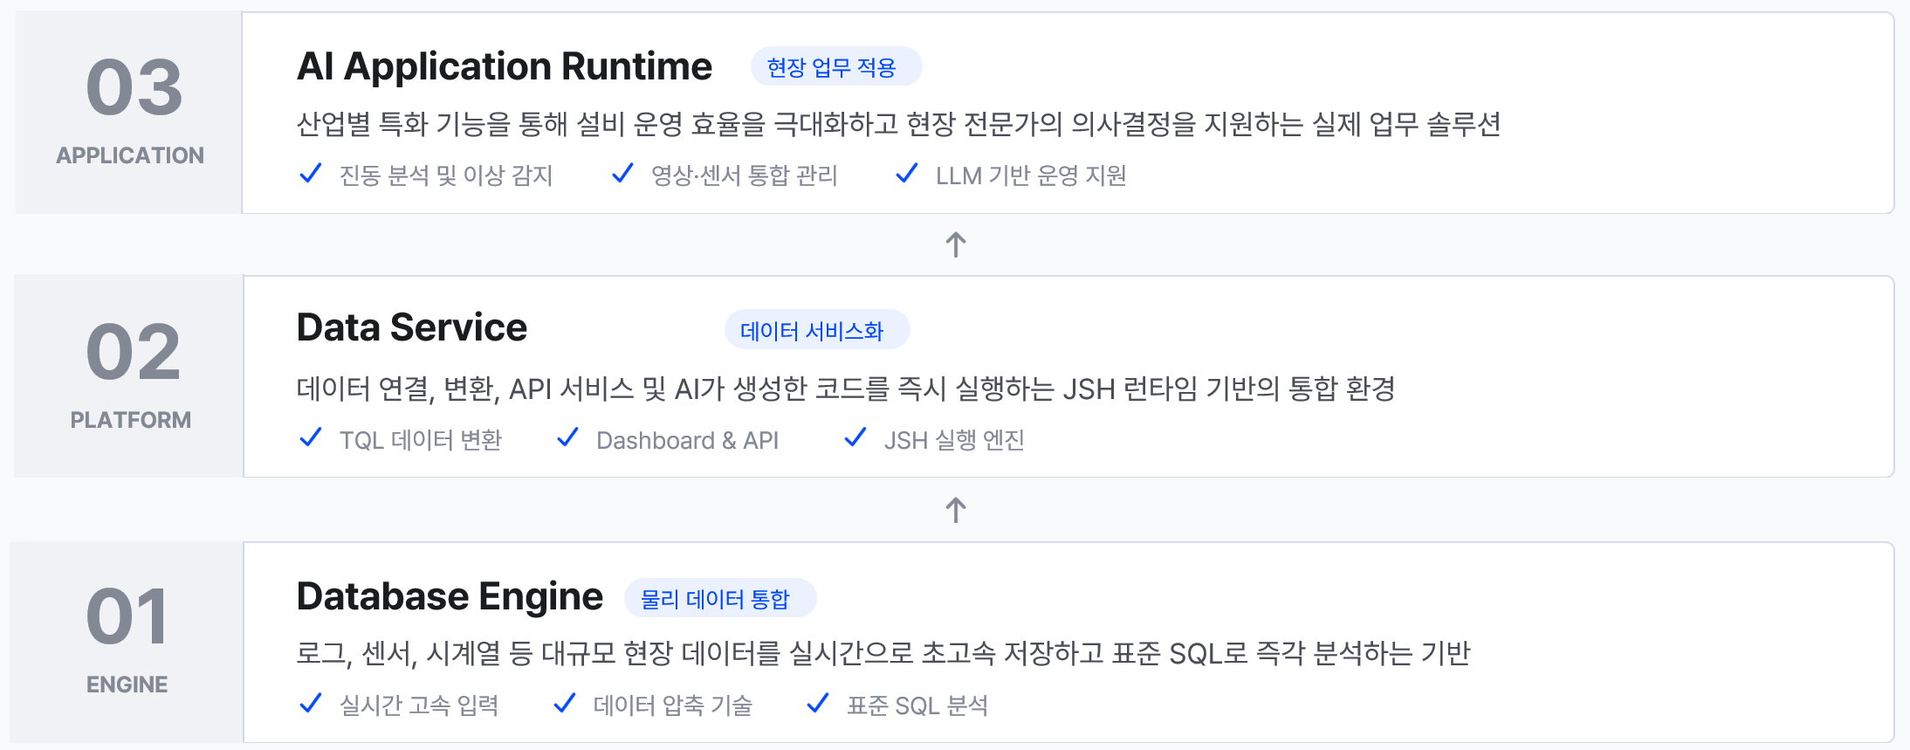The image size is (1910, 750).
Task: Open the AI Application Runtime heading
Action: coord(505,66)
